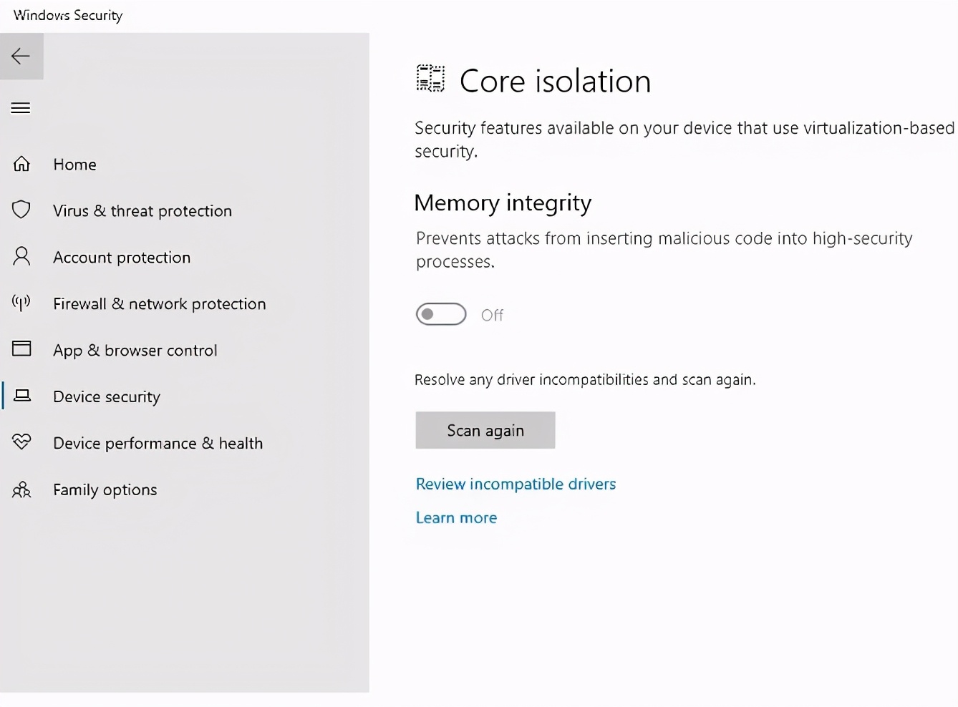Open the Review incompatible drivers link
The image size is (958, 707).
(516, 484)
